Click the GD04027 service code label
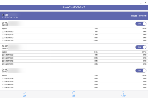This screenshot has width=148, height=98. [5, 72]
